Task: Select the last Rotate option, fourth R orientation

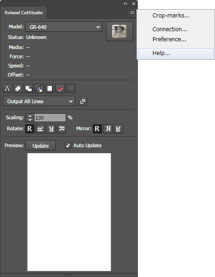Action: [62, 129]
